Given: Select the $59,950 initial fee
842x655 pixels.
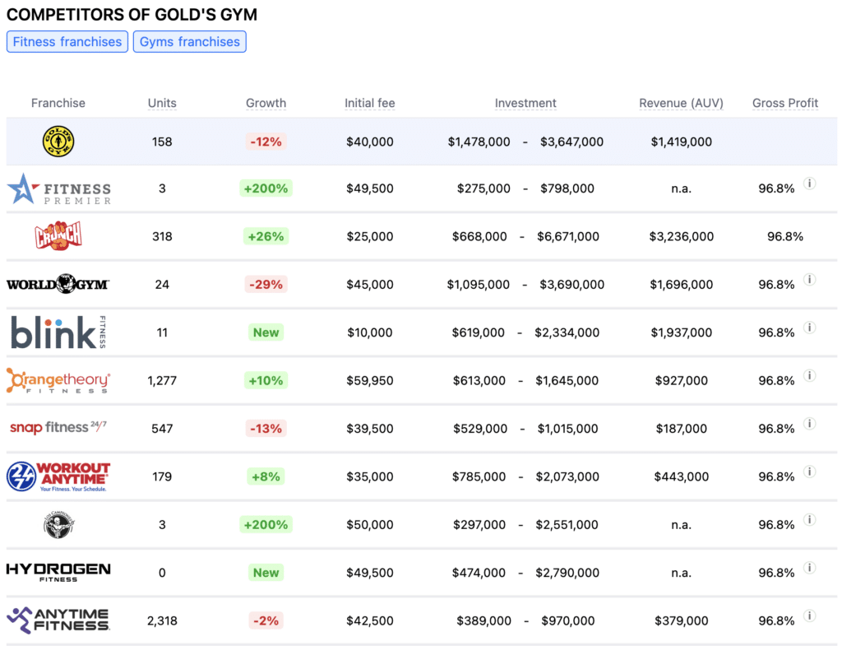Looking at the screenshot, I should point(369,380).
